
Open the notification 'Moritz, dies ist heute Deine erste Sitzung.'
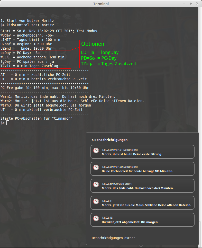pos(142,152)
